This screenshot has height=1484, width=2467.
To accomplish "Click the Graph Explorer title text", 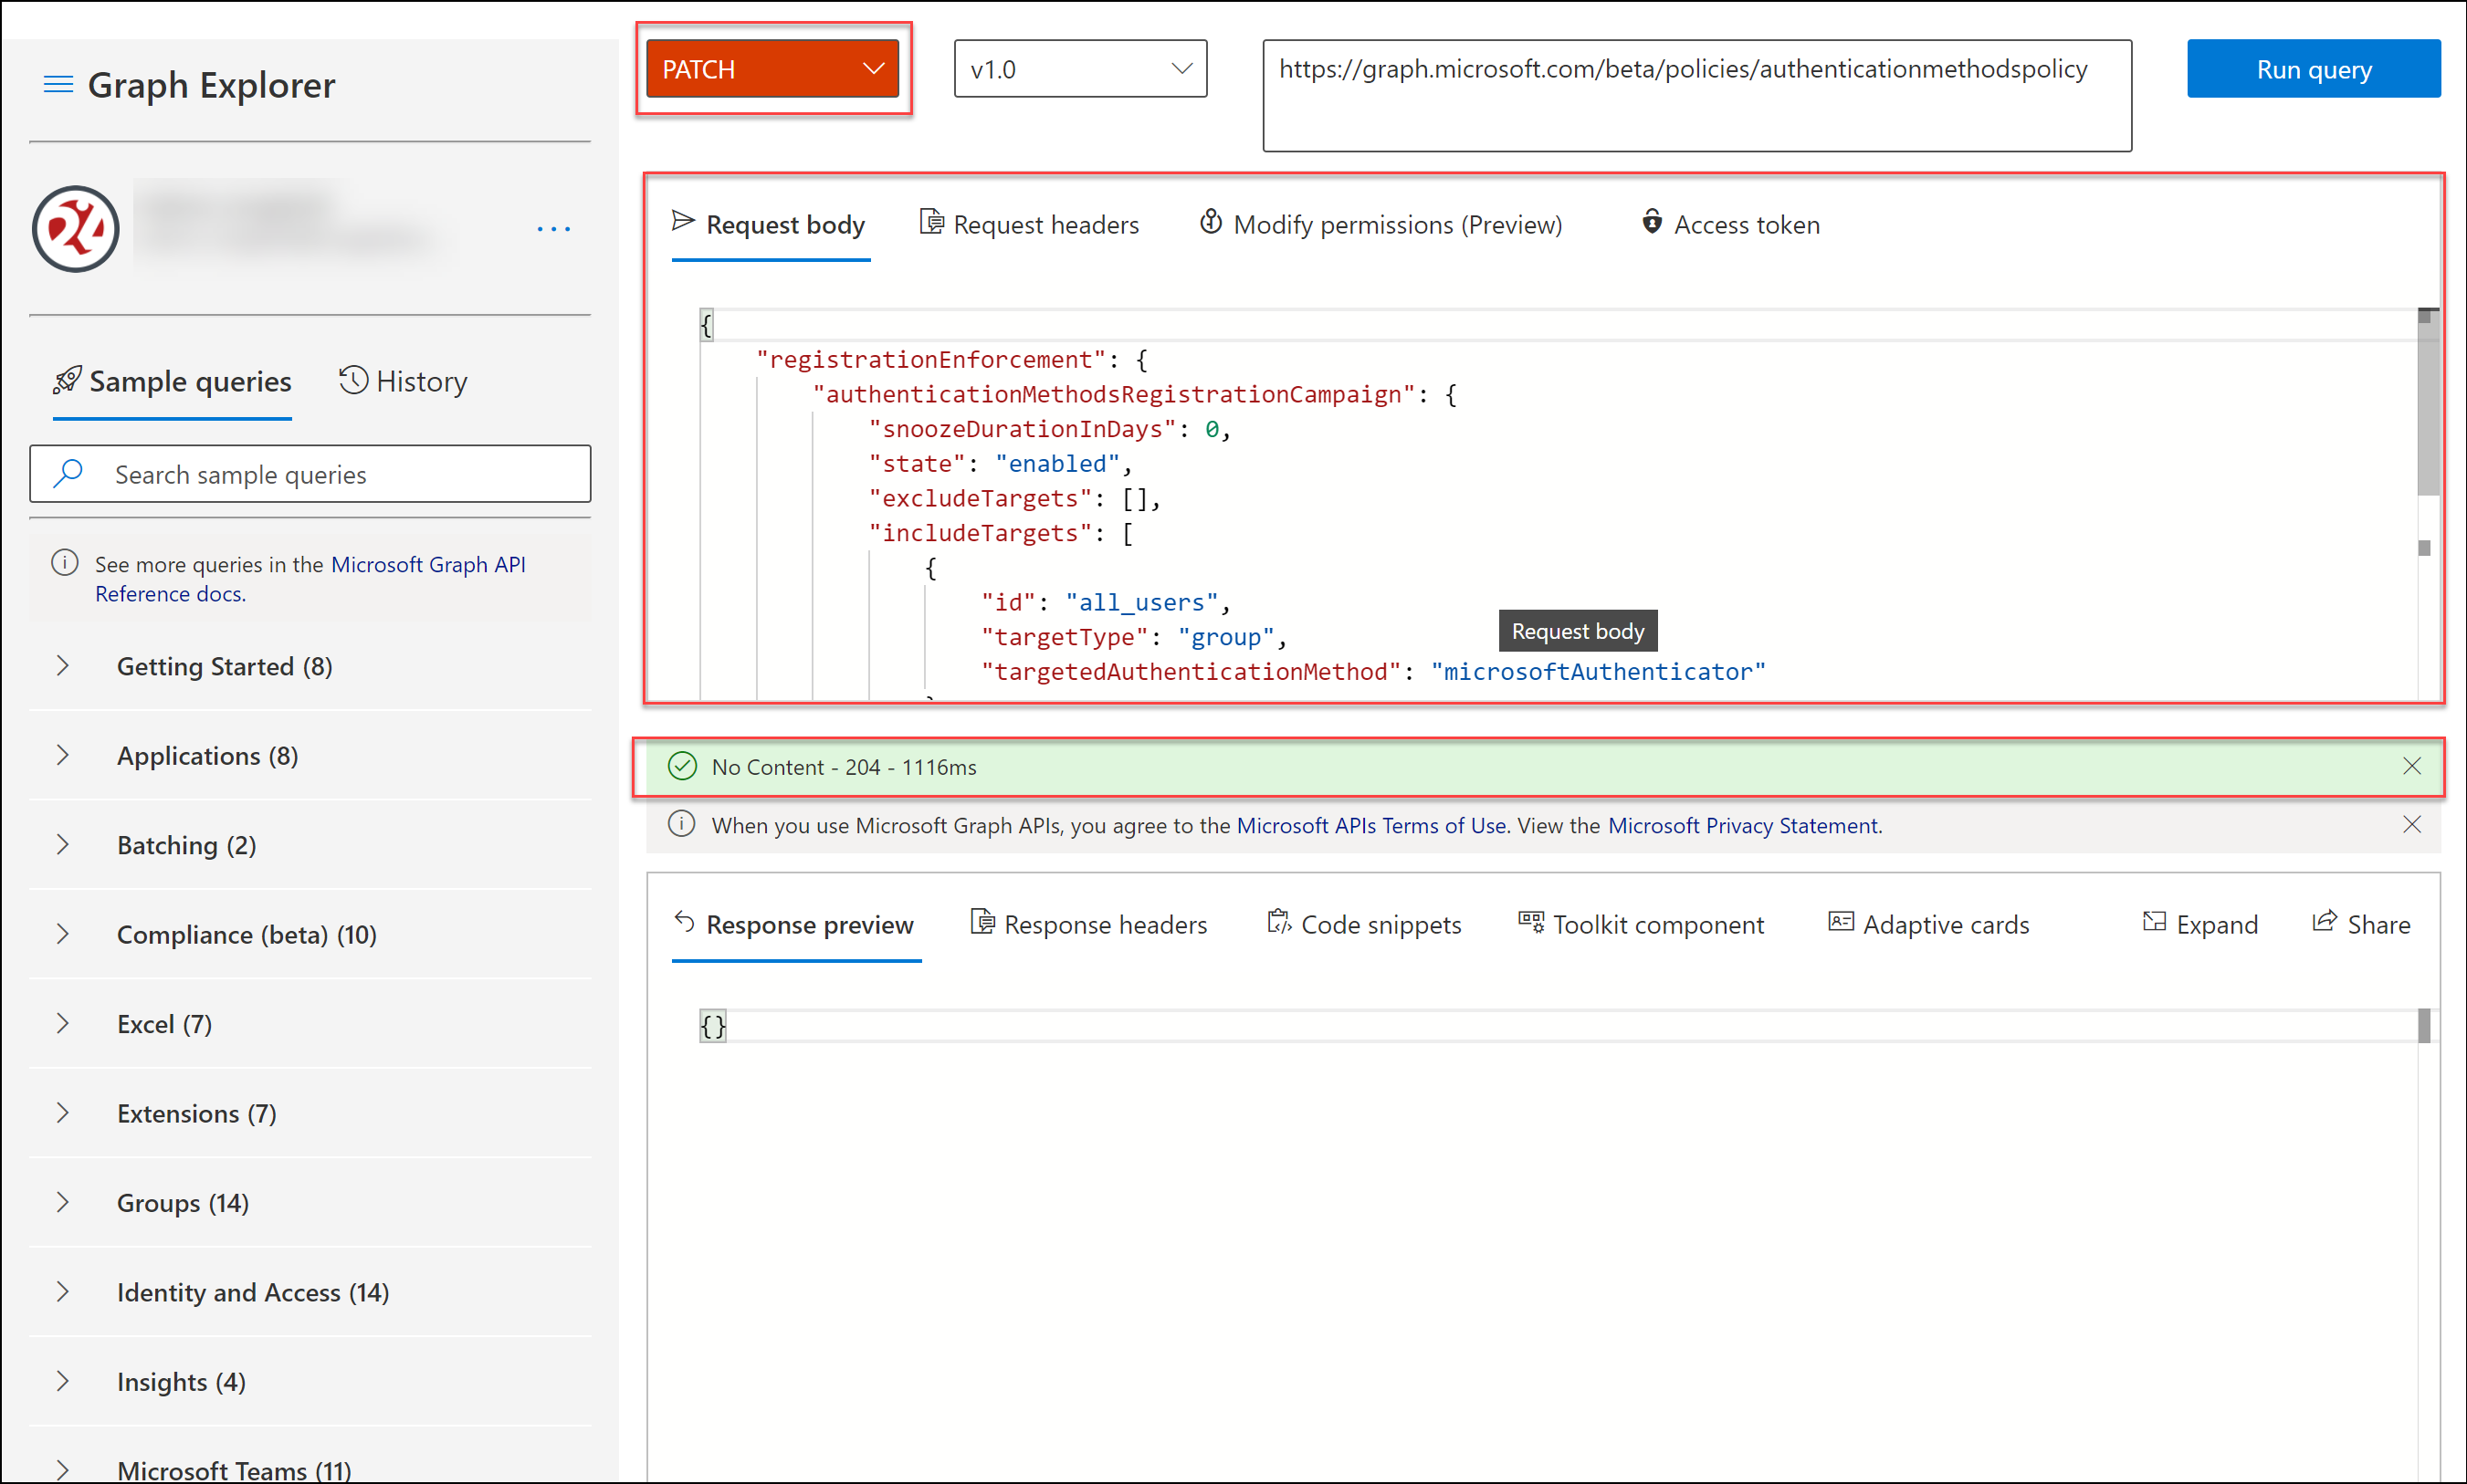I will [211, 85].
